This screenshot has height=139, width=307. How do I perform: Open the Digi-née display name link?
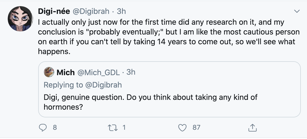tap(54, 11)
